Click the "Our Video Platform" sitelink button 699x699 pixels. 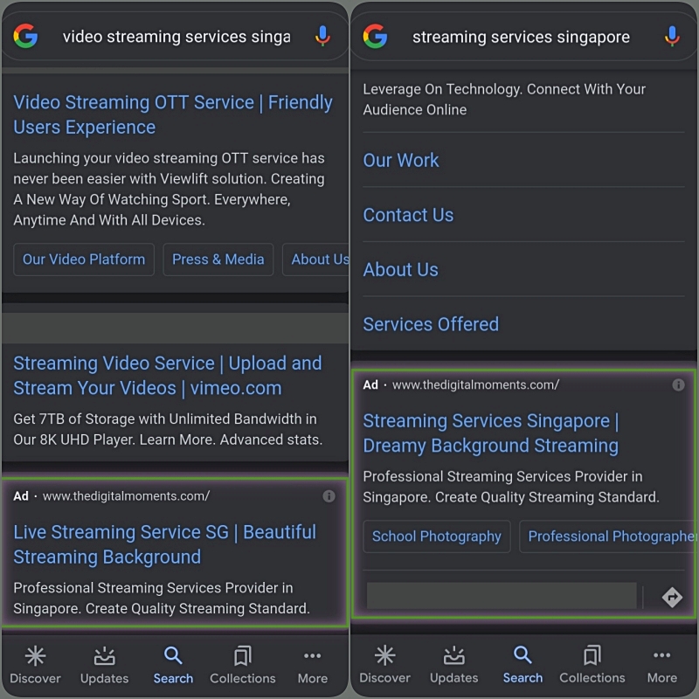pos(84,260)
